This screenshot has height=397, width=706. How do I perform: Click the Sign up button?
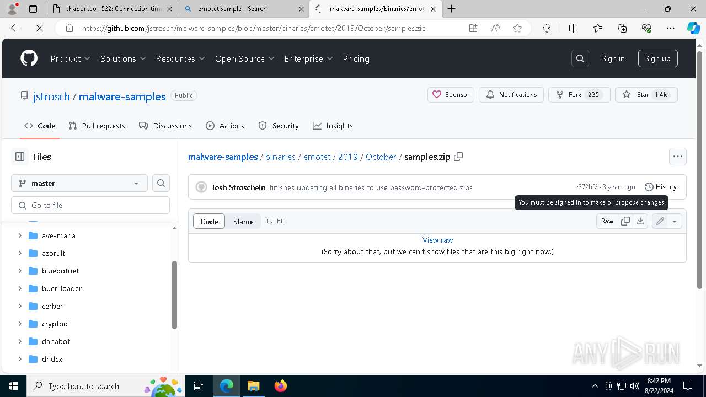pos(657,58)
